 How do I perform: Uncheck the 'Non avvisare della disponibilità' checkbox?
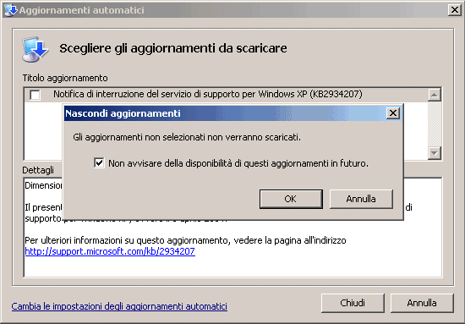coord(99,163)
